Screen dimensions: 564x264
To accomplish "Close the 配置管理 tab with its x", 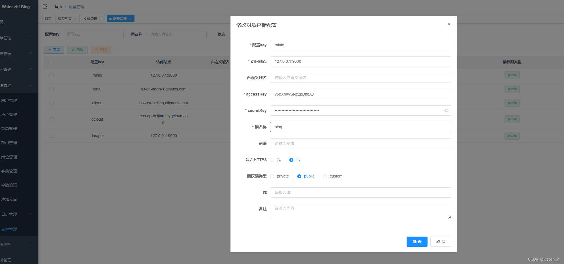I will pos(130,19).
